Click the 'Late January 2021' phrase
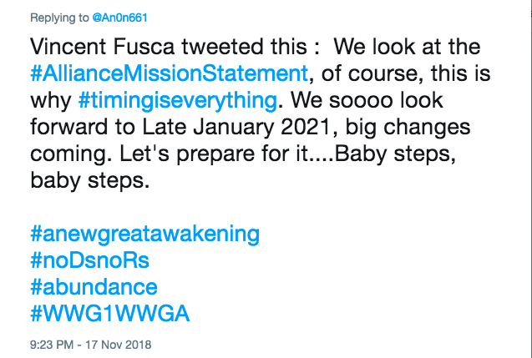The image size is (532, 358). [236, 127]
